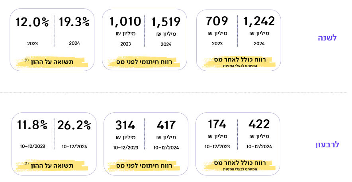Click the 10-12/2024 date under 422
352x182 pixels.
pos(259,147)
